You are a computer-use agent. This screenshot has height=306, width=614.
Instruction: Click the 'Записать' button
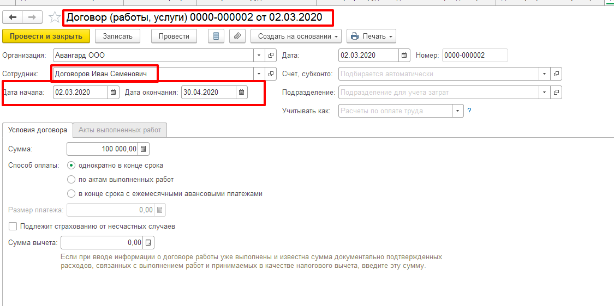tap(117, 36)
